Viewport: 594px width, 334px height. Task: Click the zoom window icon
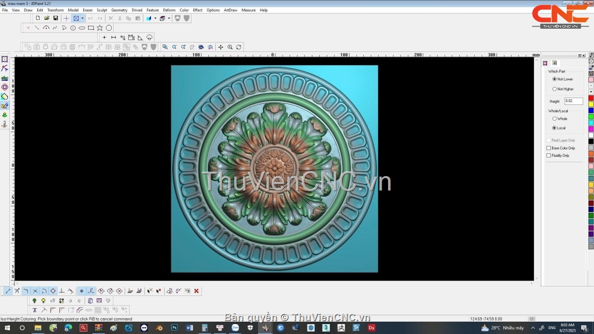click(165, 47)
